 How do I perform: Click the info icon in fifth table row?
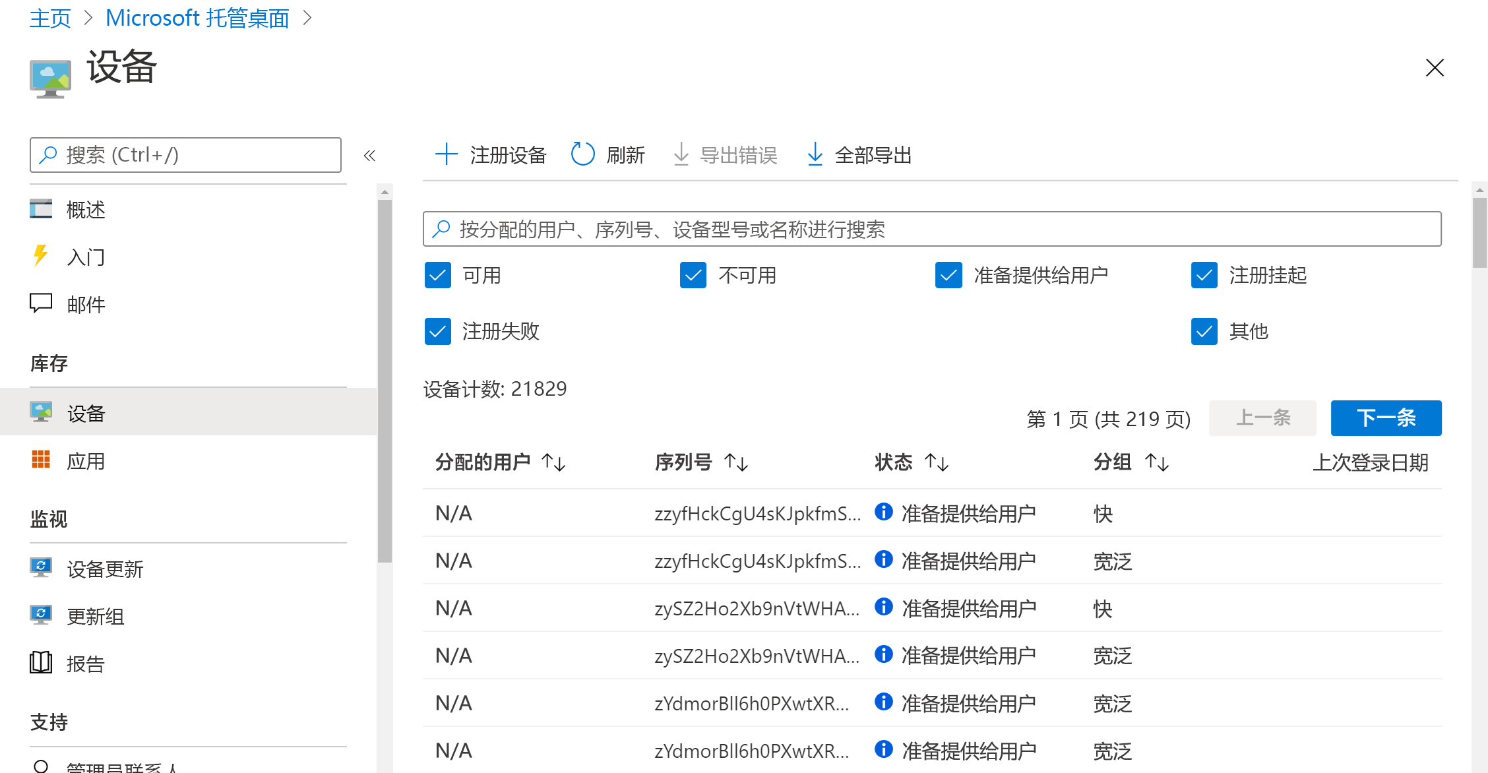click(884, 701)
